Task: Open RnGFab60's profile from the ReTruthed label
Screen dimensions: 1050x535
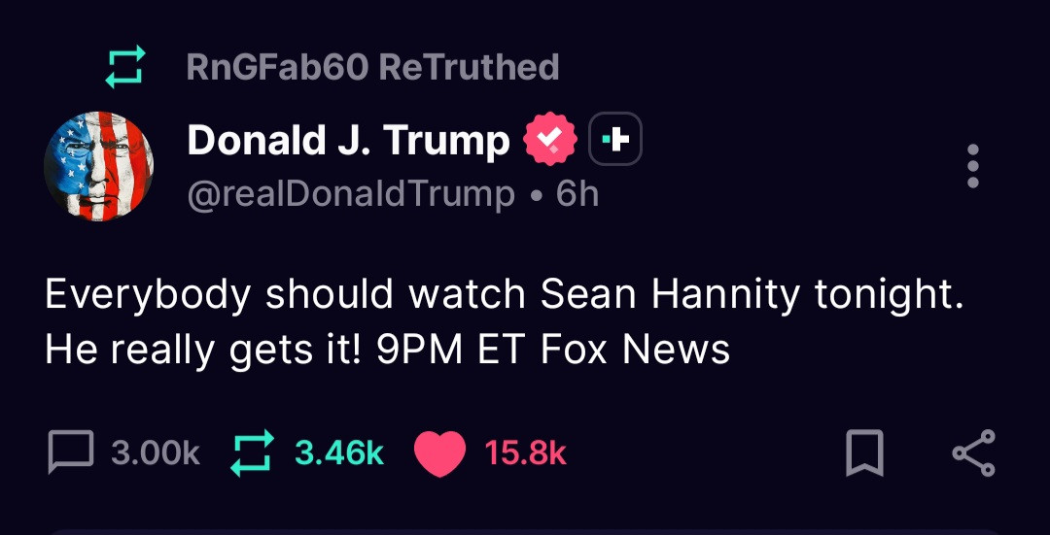Action: (x=276, y=68)
